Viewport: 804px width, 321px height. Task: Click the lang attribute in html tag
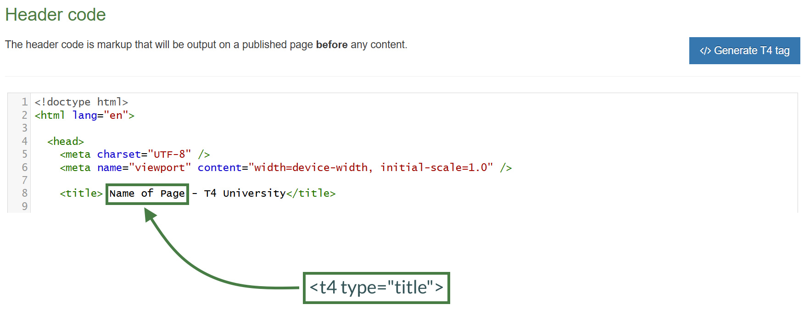click(x=85, y=115)
